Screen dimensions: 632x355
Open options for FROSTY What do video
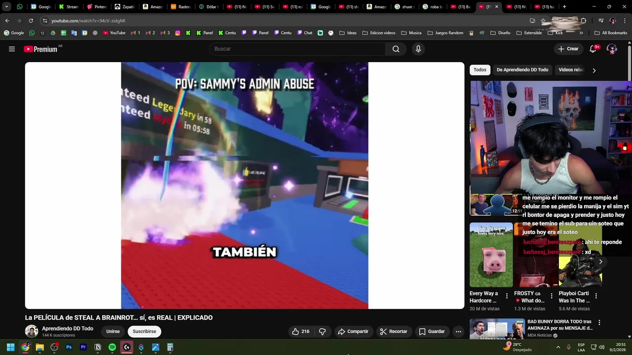point(552,296)
